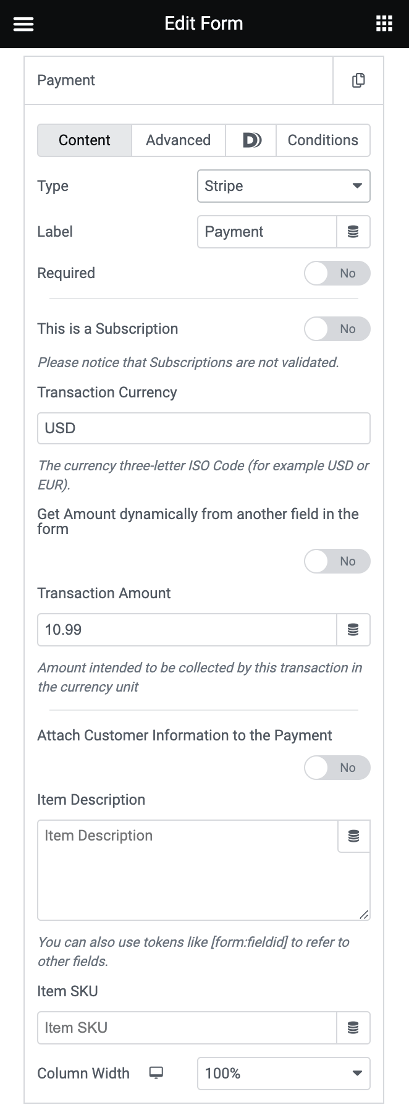The image size is (409, 1110).
Task: Collapse the Payment field header
Action: [x=179, y=80]
